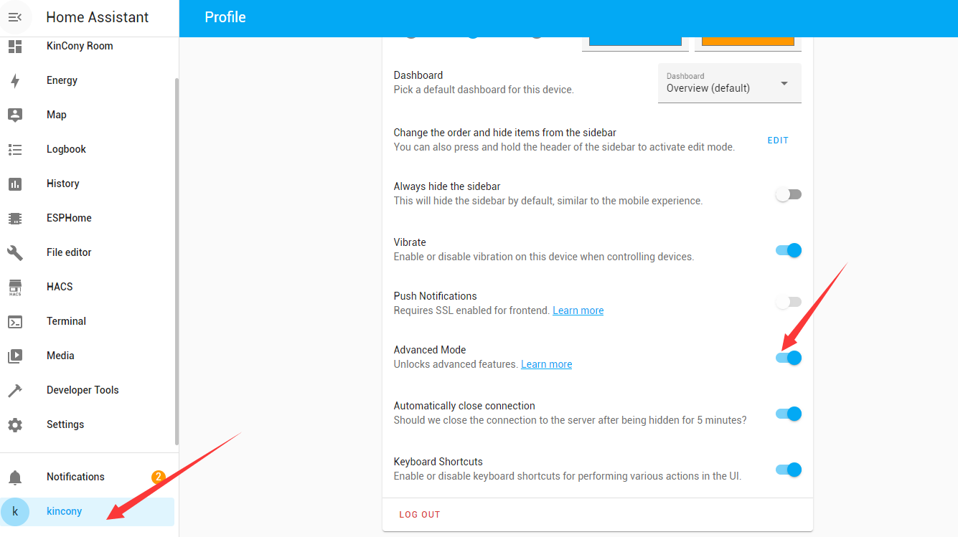Click the Map icon in the sidebar
The height and width of the screenshot is (537, 958).
pos(15,115)
